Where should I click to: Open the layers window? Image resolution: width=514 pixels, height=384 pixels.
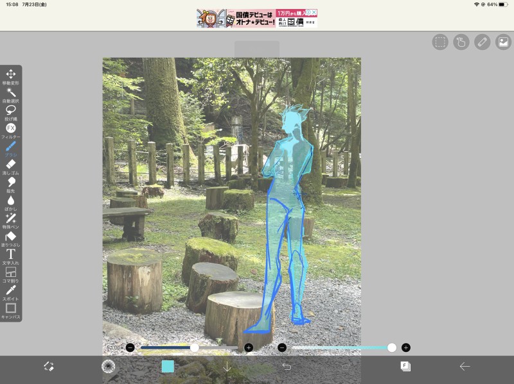[x=405, y=366]
